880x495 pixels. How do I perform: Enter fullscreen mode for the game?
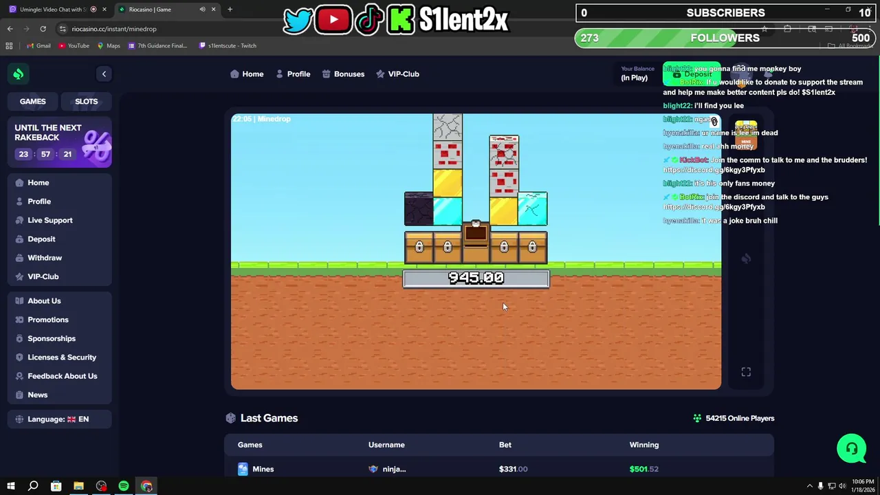[x=746, y=372]
